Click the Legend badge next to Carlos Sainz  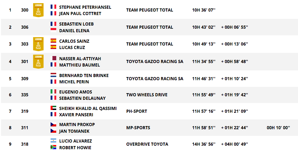coord(38,44)
